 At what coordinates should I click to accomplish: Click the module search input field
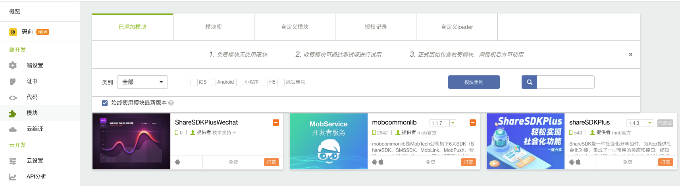coord(565,82)
